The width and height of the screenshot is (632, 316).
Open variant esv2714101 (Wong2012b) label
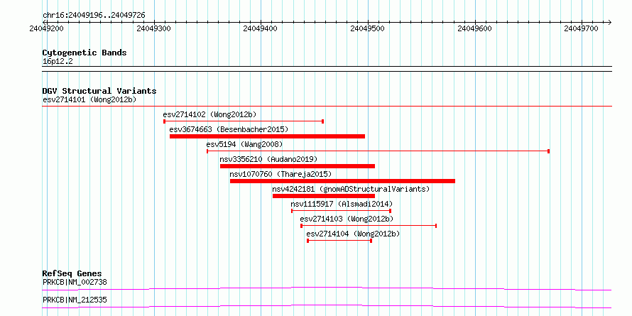(89, 99)
